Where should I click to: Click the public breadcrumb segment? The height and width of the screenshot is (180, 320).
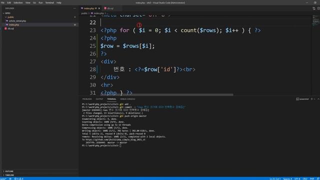pos(84,13)
